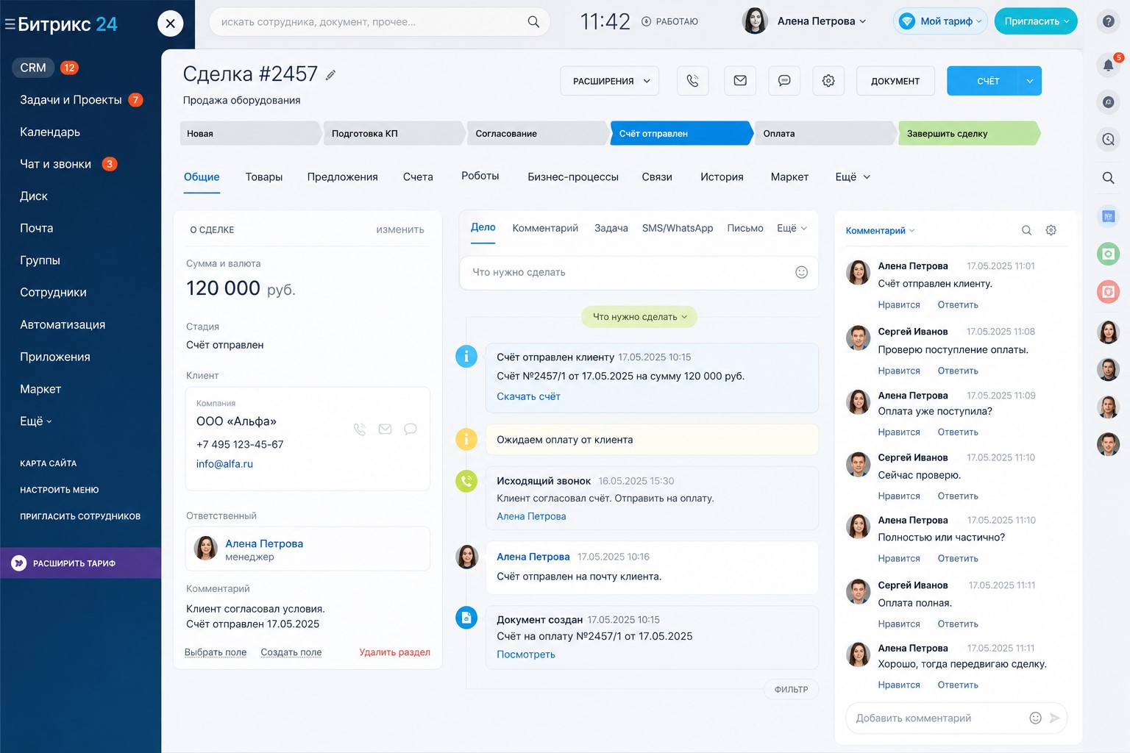Click the pencil icon to rename Сделка #2457
This screenshot has width=1130, height=753.
tap(331, 74)
